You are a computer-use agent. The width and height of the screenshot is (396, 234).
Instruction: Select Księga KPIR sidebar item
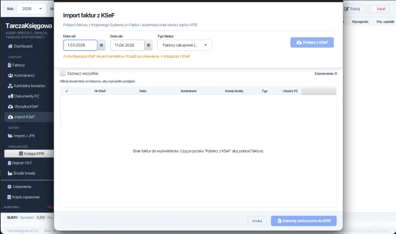[35, 153]
